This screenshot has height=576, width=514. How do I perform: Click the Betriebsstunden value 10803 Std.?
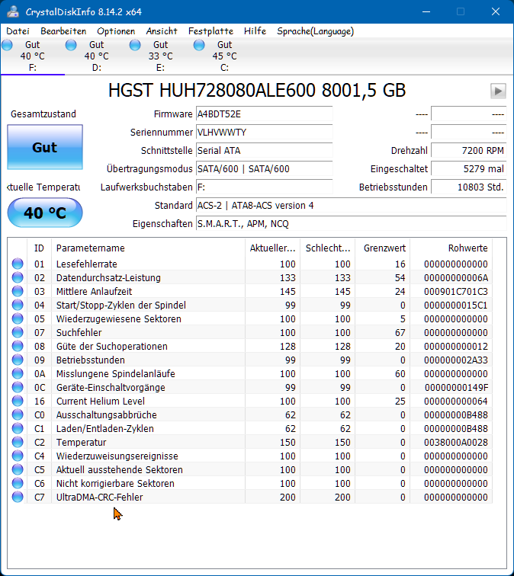(x=469, y=187)
